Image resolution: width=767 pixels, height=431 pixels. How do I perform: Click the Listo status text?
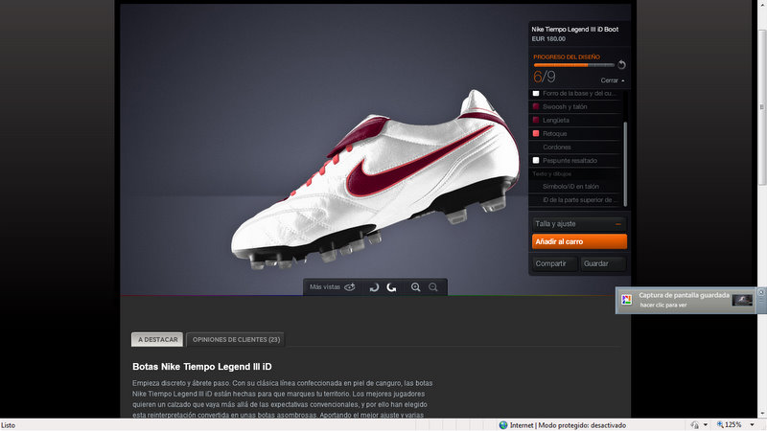click(9, 425)
